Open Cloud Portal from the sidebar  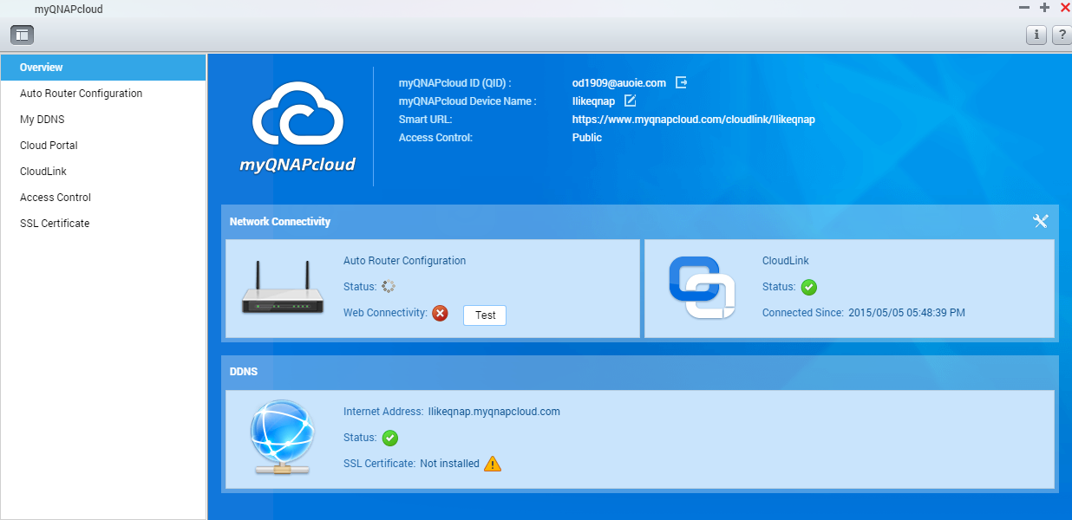click(49, 146)
